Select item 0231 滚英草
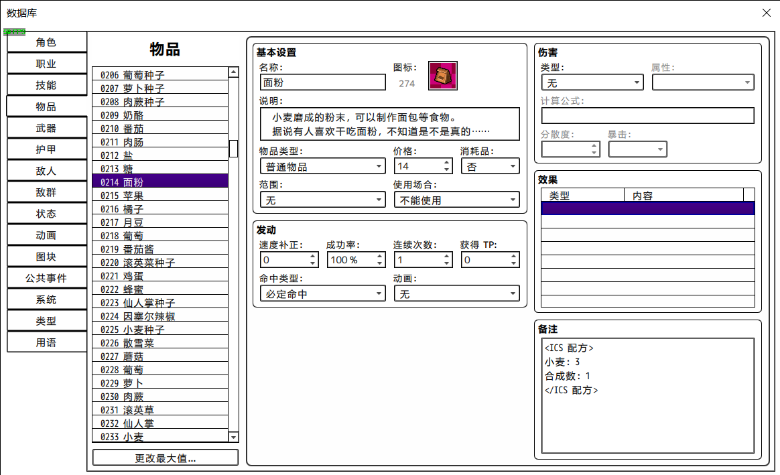Image resolution: width=780 pixels, height=475 pixels. pos(160,410)
